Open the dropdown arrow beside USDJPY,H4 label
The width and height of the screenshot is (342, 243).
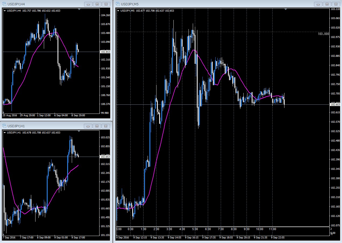(5, 11)
